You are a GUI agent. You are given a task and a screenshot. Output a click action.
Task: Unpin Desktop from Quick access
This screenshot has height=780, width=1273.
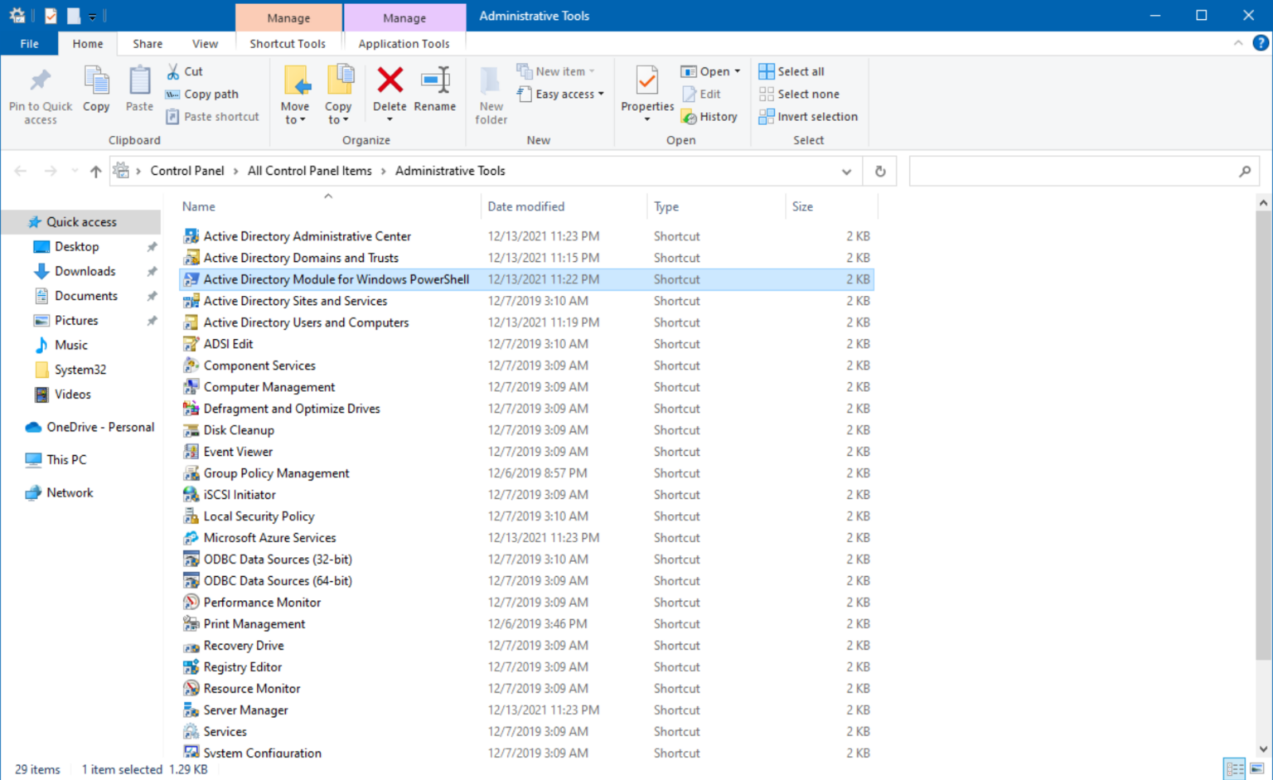[152, 246]
